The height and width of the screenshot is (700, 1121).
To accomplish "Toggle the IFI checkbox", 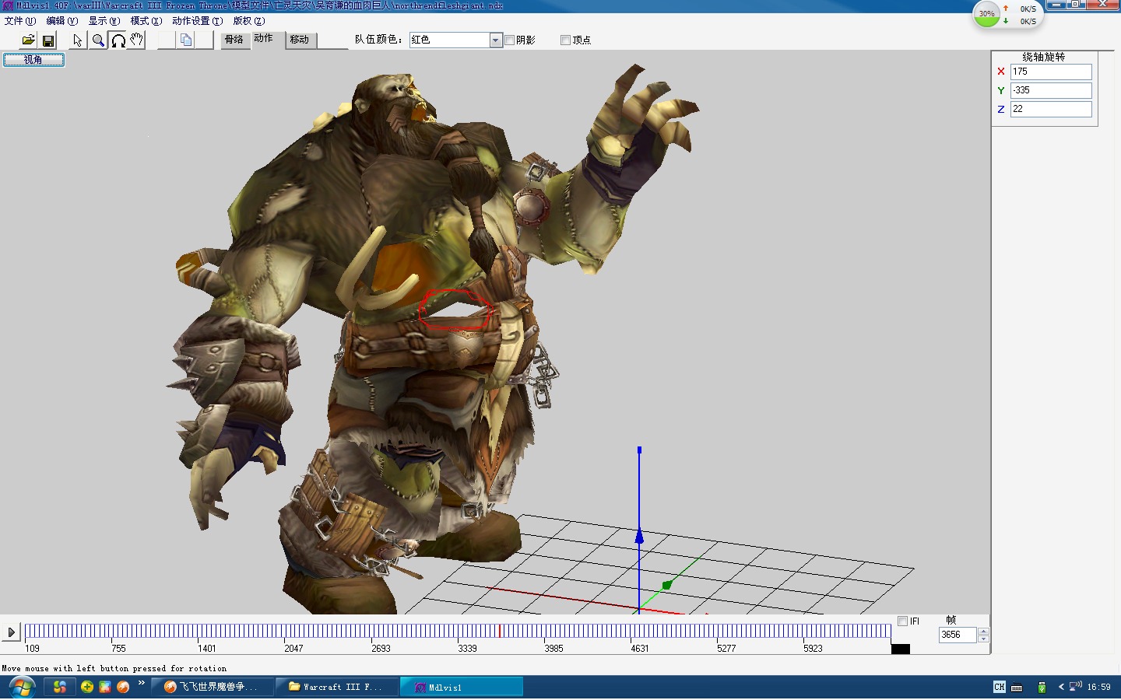I will (903, 621).
